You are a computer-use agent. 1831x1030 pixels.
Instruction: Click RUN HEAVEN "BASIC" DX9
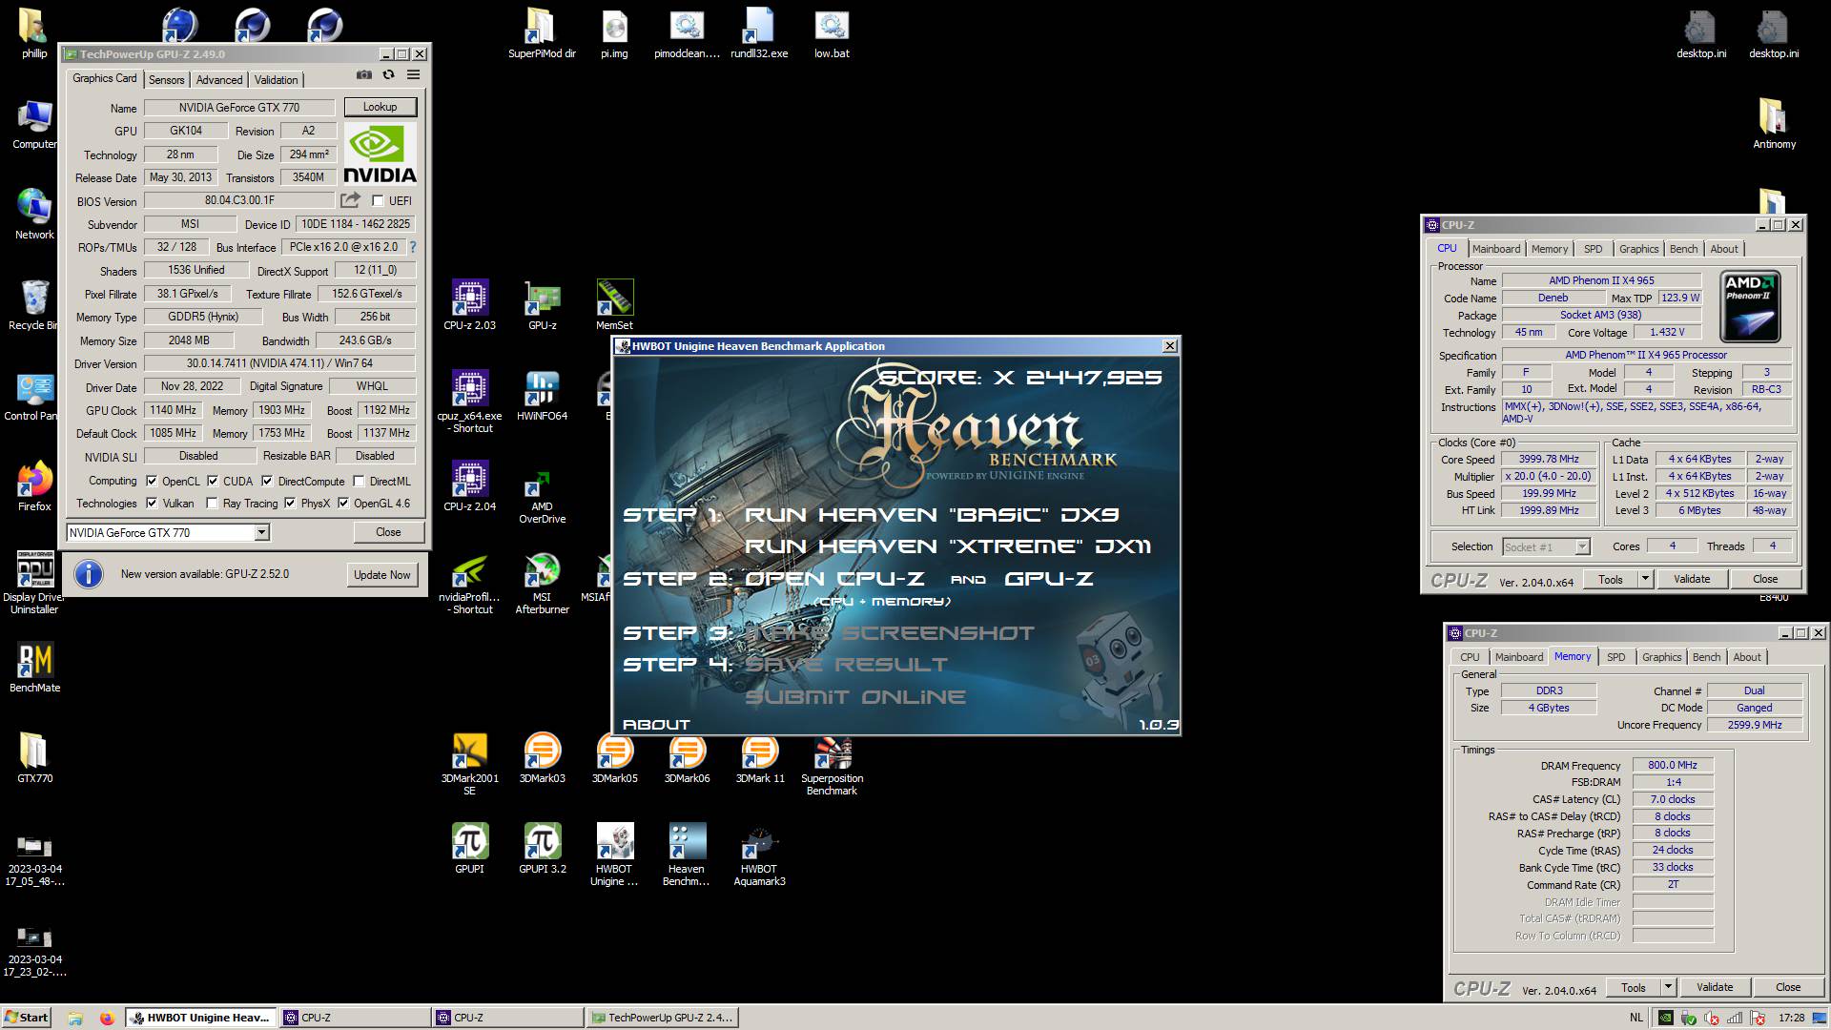pos(931,515)
